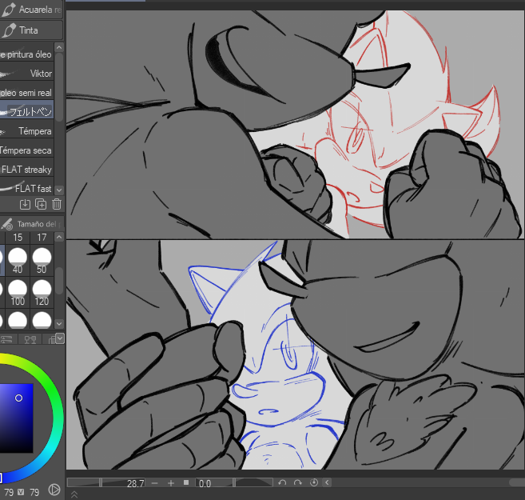Rotate canvas left with counterclockwise arrow
525x500 pixels.
282,482
